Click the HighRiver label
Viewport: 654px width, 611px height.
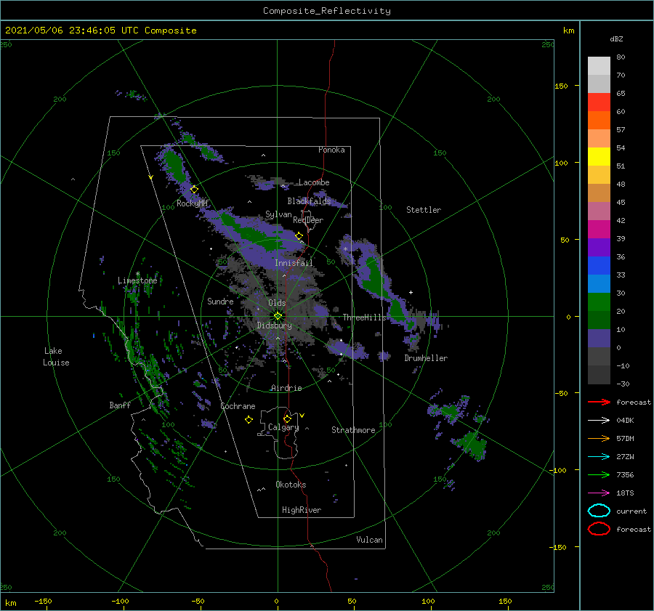302,510
